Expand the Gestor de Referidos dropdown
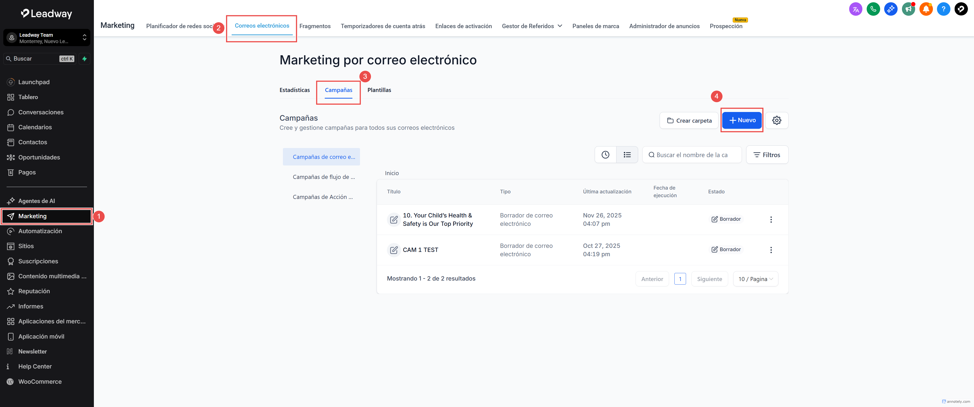Viewport: 974px width, 407px height. [532, 26]
